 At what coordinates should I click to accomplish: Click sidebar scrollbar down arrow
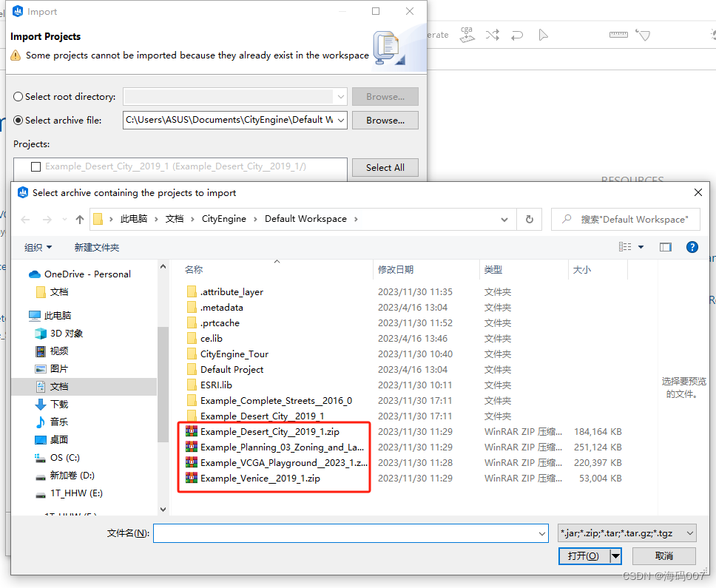click(x=163, y=510)
